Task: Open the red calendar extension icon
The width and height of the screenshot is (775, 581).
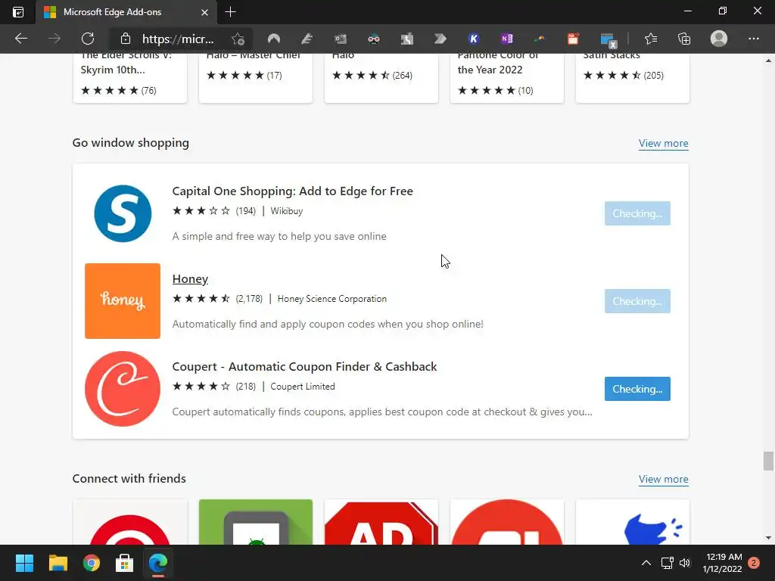Action: [x=573, y=39]
